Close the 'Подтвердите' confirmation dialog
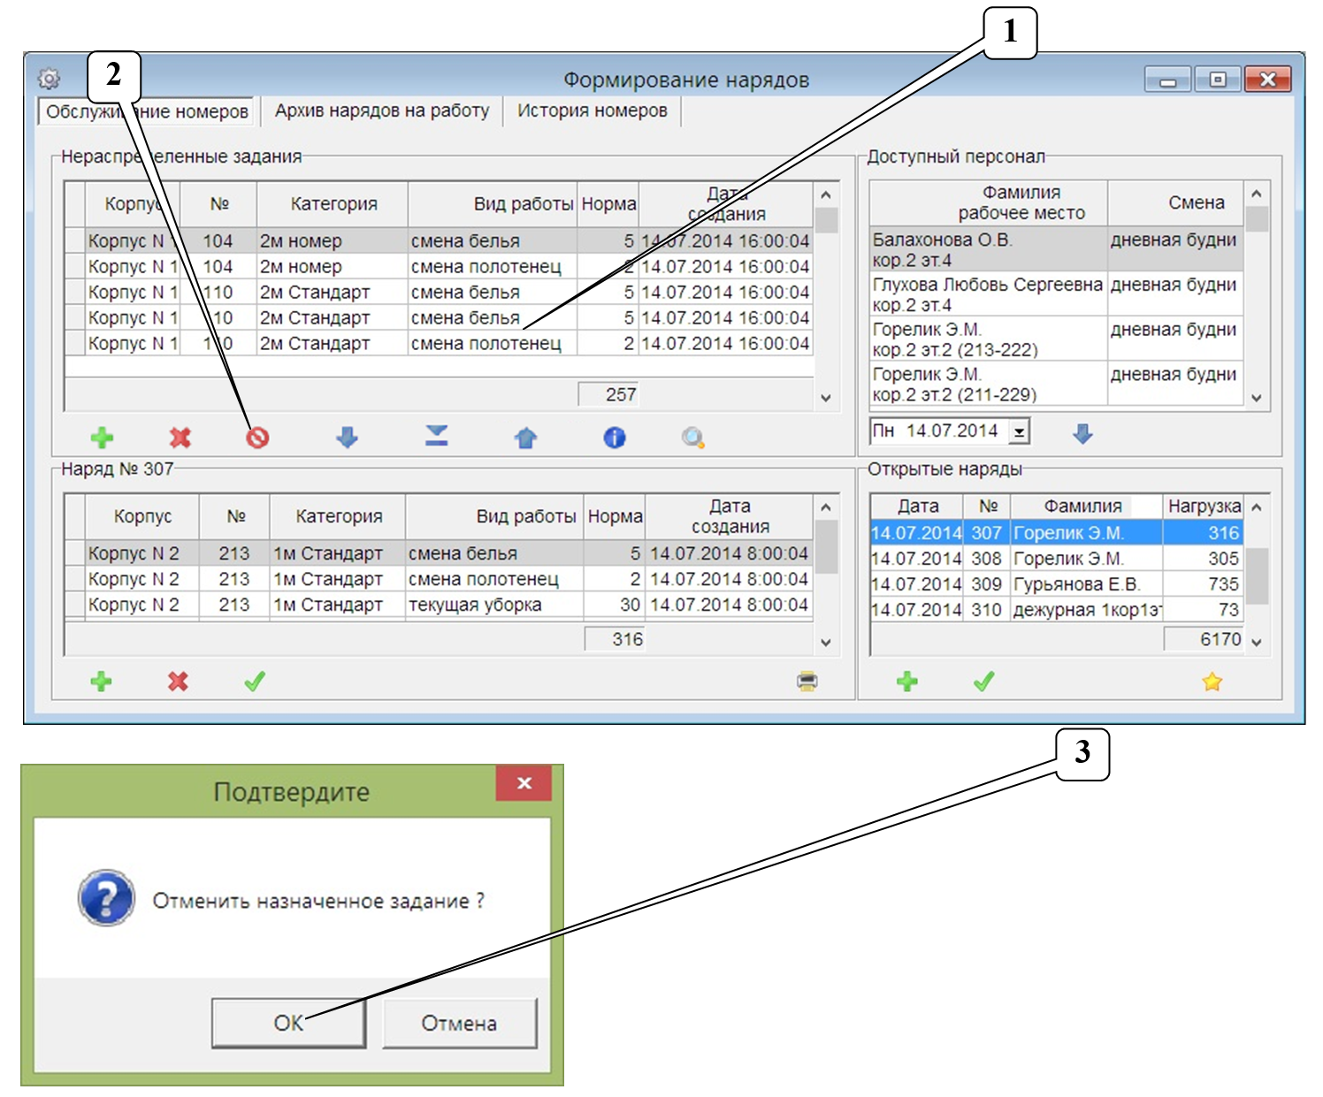This screenshot has width=1323, height=1097. point(524,783)
